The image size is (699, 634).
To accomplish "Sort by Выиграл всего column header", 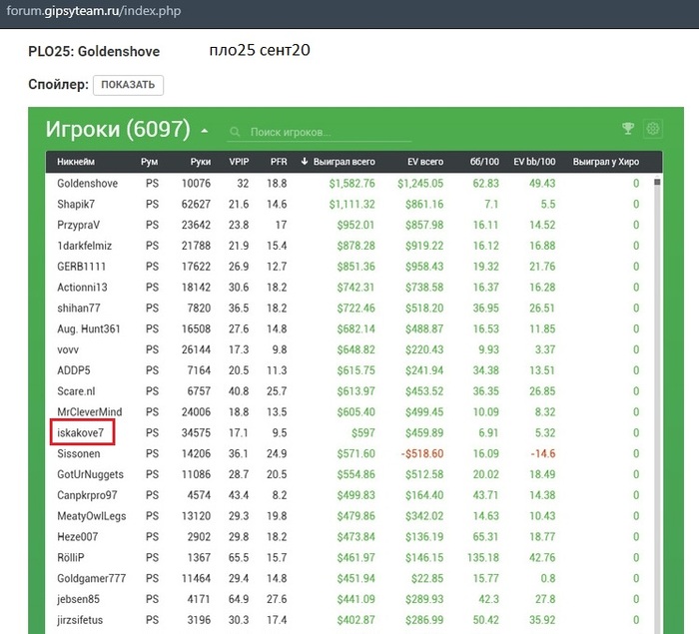I will point(344,162).
